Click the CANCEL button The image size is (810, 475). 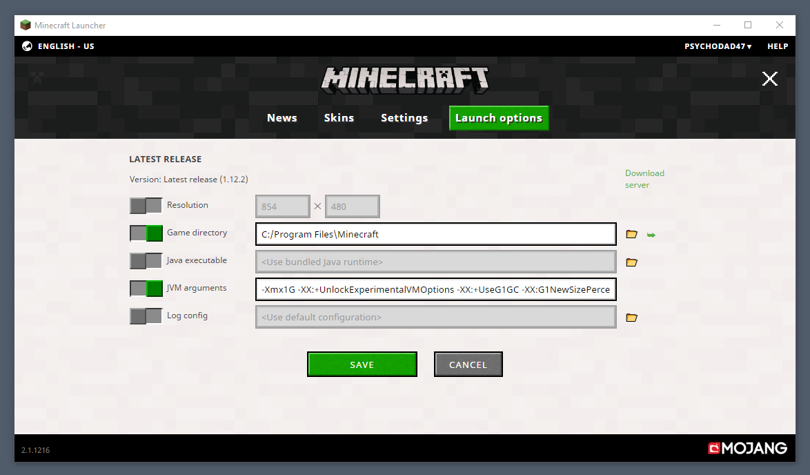[x=468, y=365]
